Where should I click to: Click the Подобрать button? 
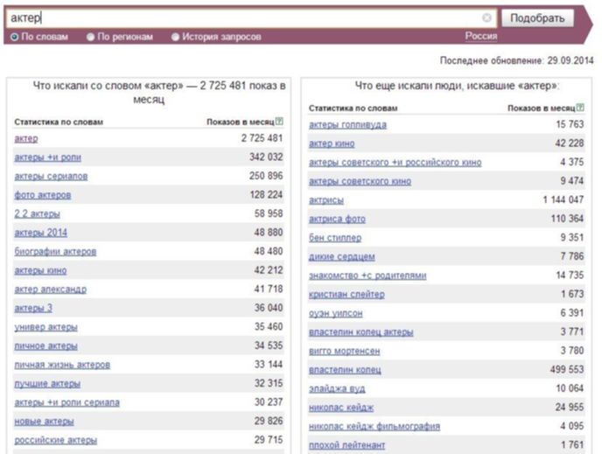tap(537, 18)
